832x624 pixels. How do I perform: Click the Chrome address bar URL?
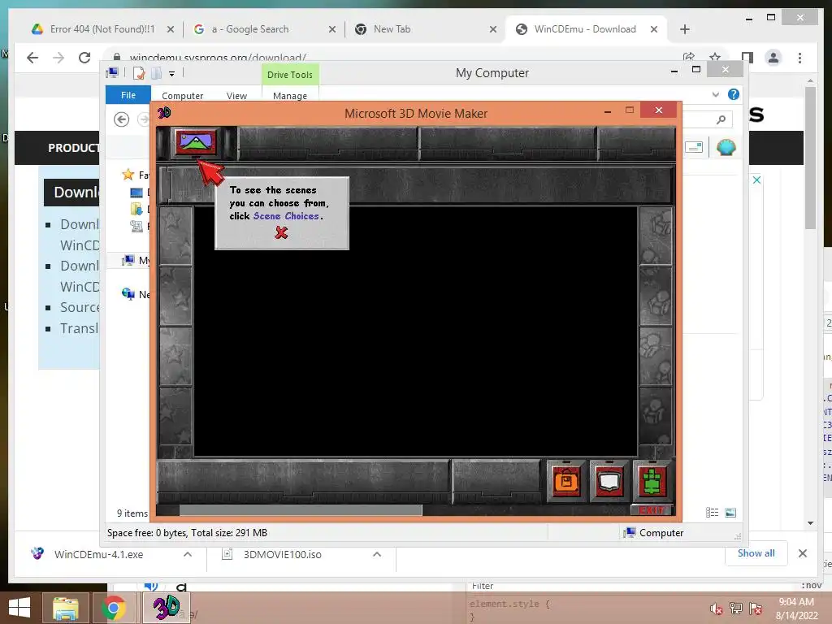(x=218, y=57)
